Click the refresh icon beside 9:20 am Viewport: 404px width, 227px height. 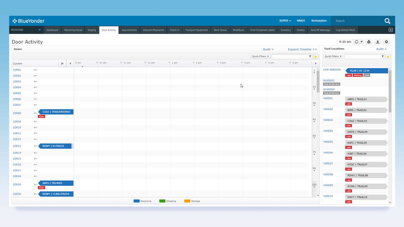tap(356, 42)
